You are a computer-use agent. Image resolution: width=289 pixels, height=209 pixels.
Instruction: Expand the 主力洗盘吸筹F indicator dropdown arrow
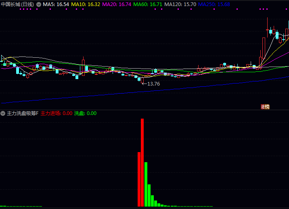(x=3, y=113)
